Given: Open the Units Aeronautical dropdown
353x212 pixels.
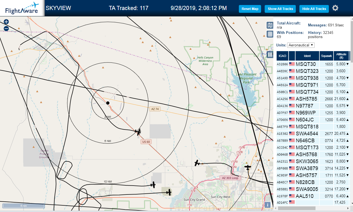Looking at the screenshot, I should tap(301, 45).
